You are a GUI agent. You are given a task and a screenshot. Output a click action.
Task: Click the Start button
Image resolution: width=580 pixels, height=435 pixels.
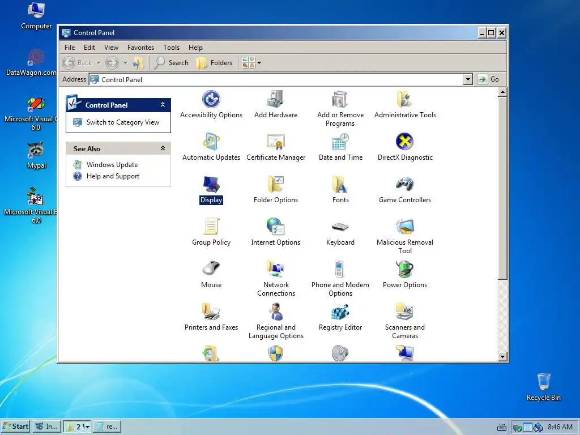point(15,427)
